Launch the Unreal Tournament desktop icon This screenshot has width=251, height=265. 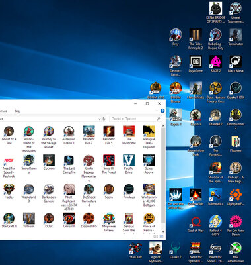pyautogui.click(x=236, y=12)
